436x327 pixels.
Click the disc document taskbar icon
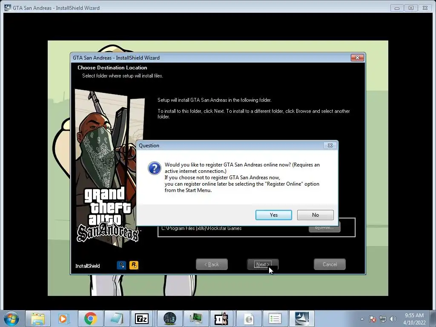(249, 318)
